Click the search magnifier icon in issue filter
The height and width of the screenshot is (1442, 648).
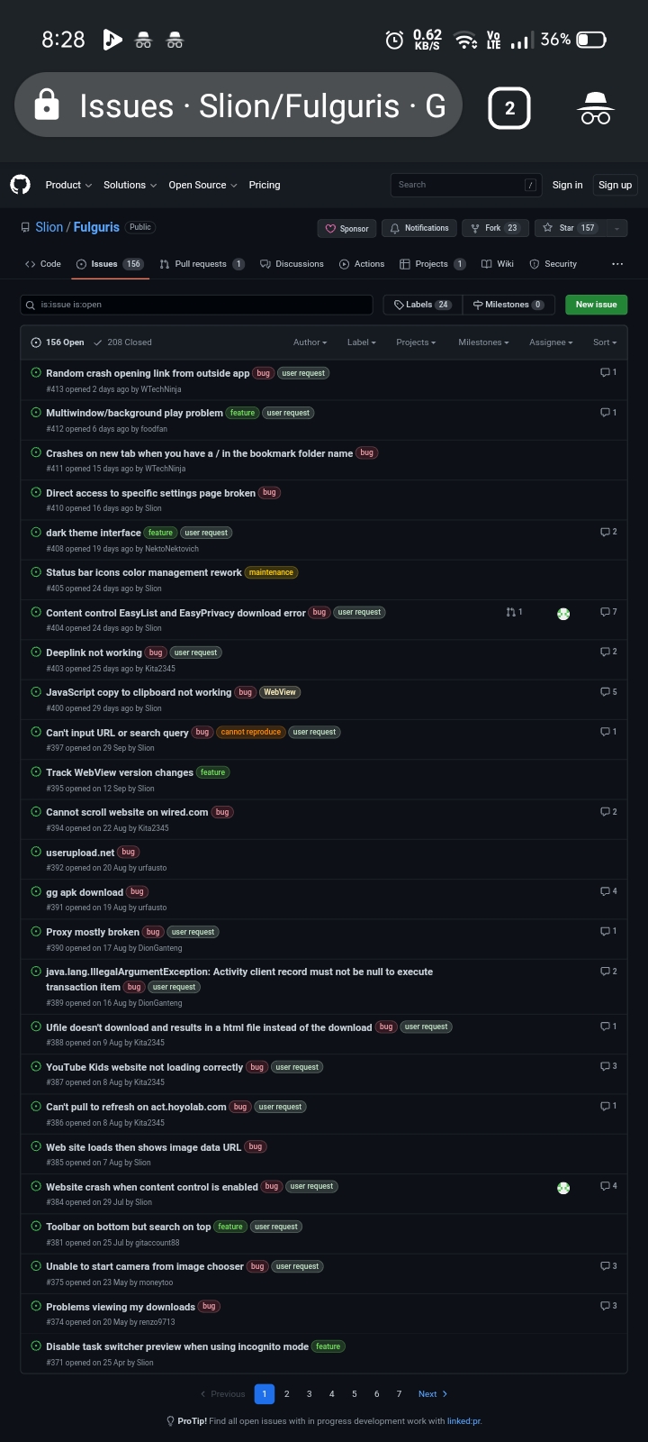pos(31,305)
